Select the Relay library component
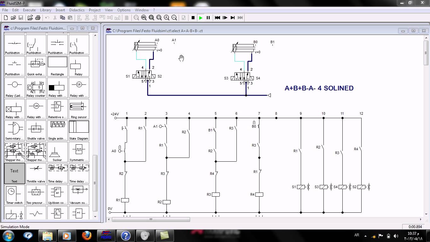The height and width of the screenshot is (242, 430). 79,66
